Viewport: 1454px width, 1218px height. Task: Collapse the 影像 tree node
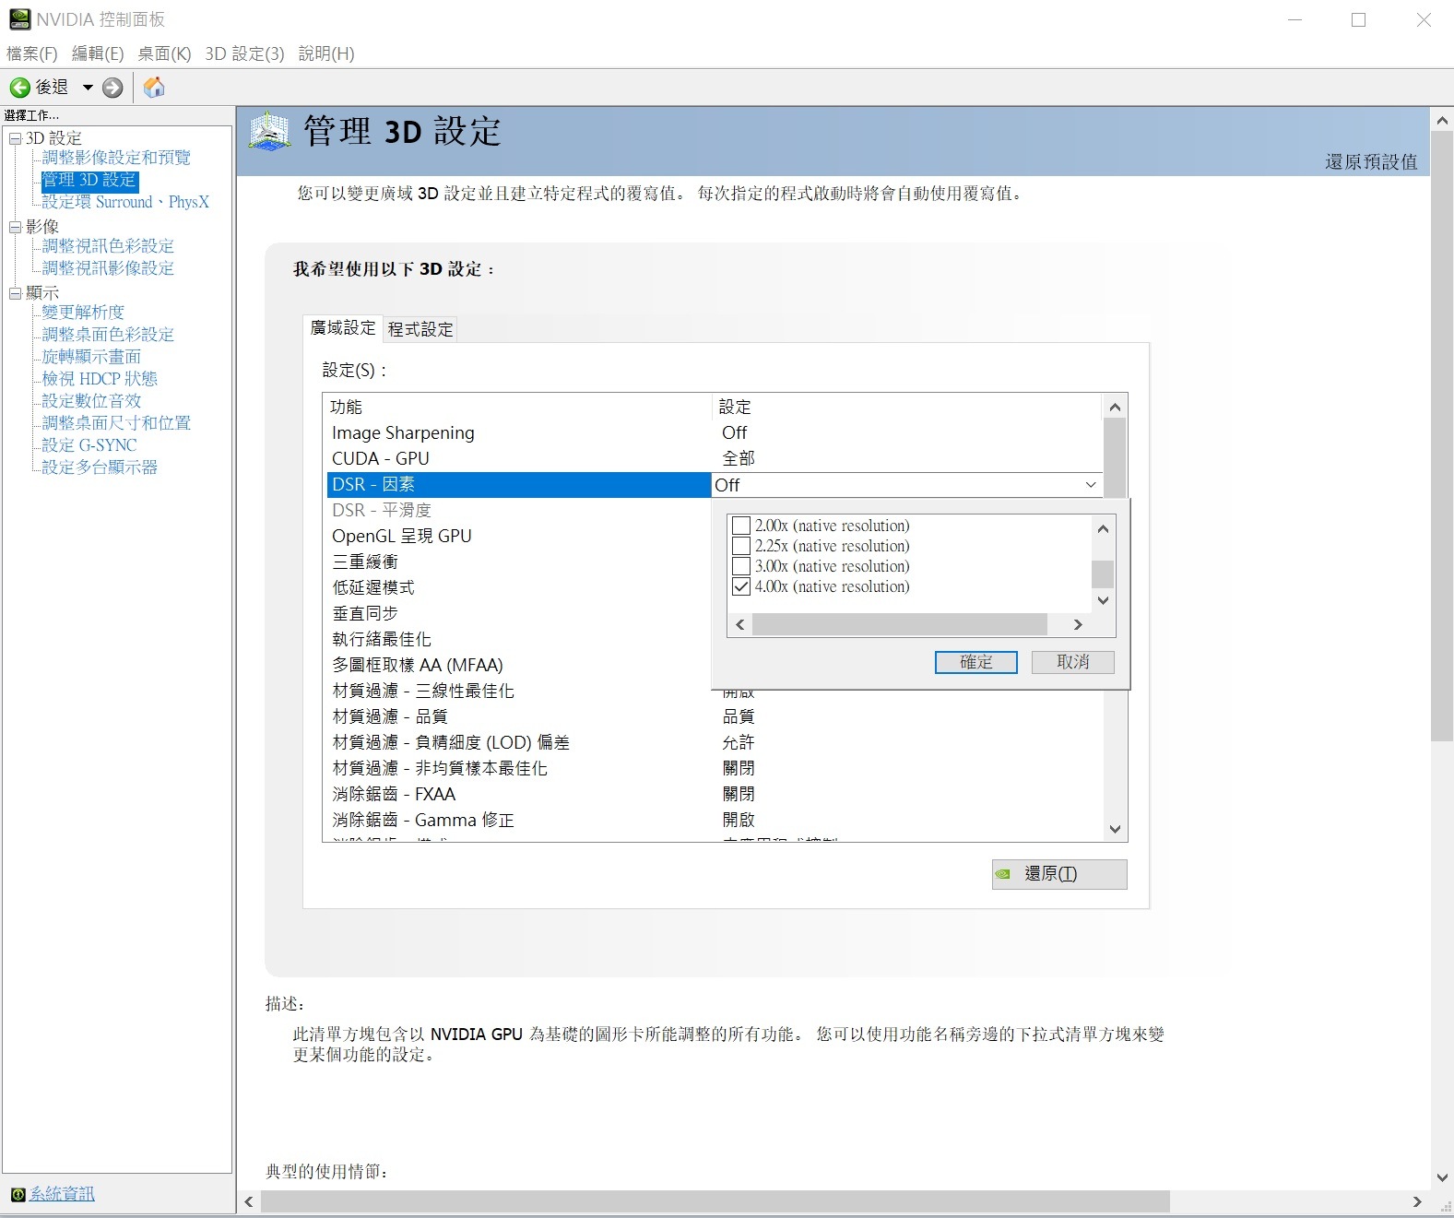(15, 227)
